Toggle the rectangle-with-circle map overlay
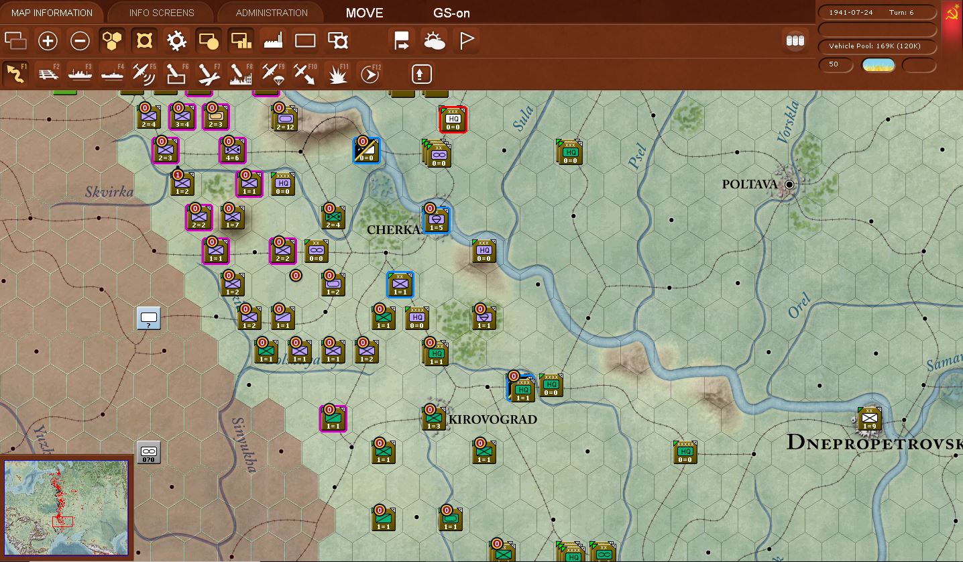Screen dimensions: 963x562 209,41
